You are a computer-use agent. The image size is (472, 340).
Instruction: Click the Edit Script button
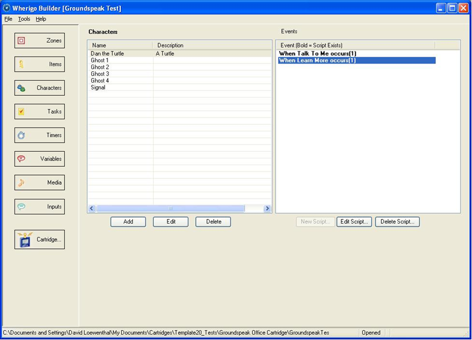click(354, 222)
